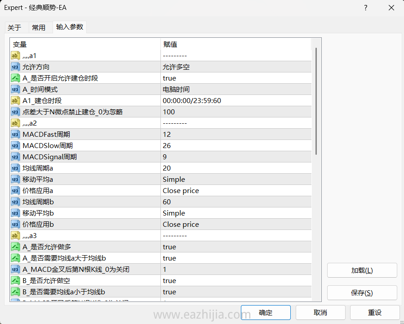The width and height of the screenshot is (404, 324).
Task: Open the Simple value for 移动平均a
Action: (x=236, y=179)
